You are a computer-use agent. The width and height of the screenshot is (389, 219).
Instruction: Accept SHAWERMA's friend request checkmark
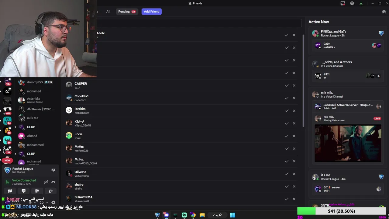tap(287, 199)
